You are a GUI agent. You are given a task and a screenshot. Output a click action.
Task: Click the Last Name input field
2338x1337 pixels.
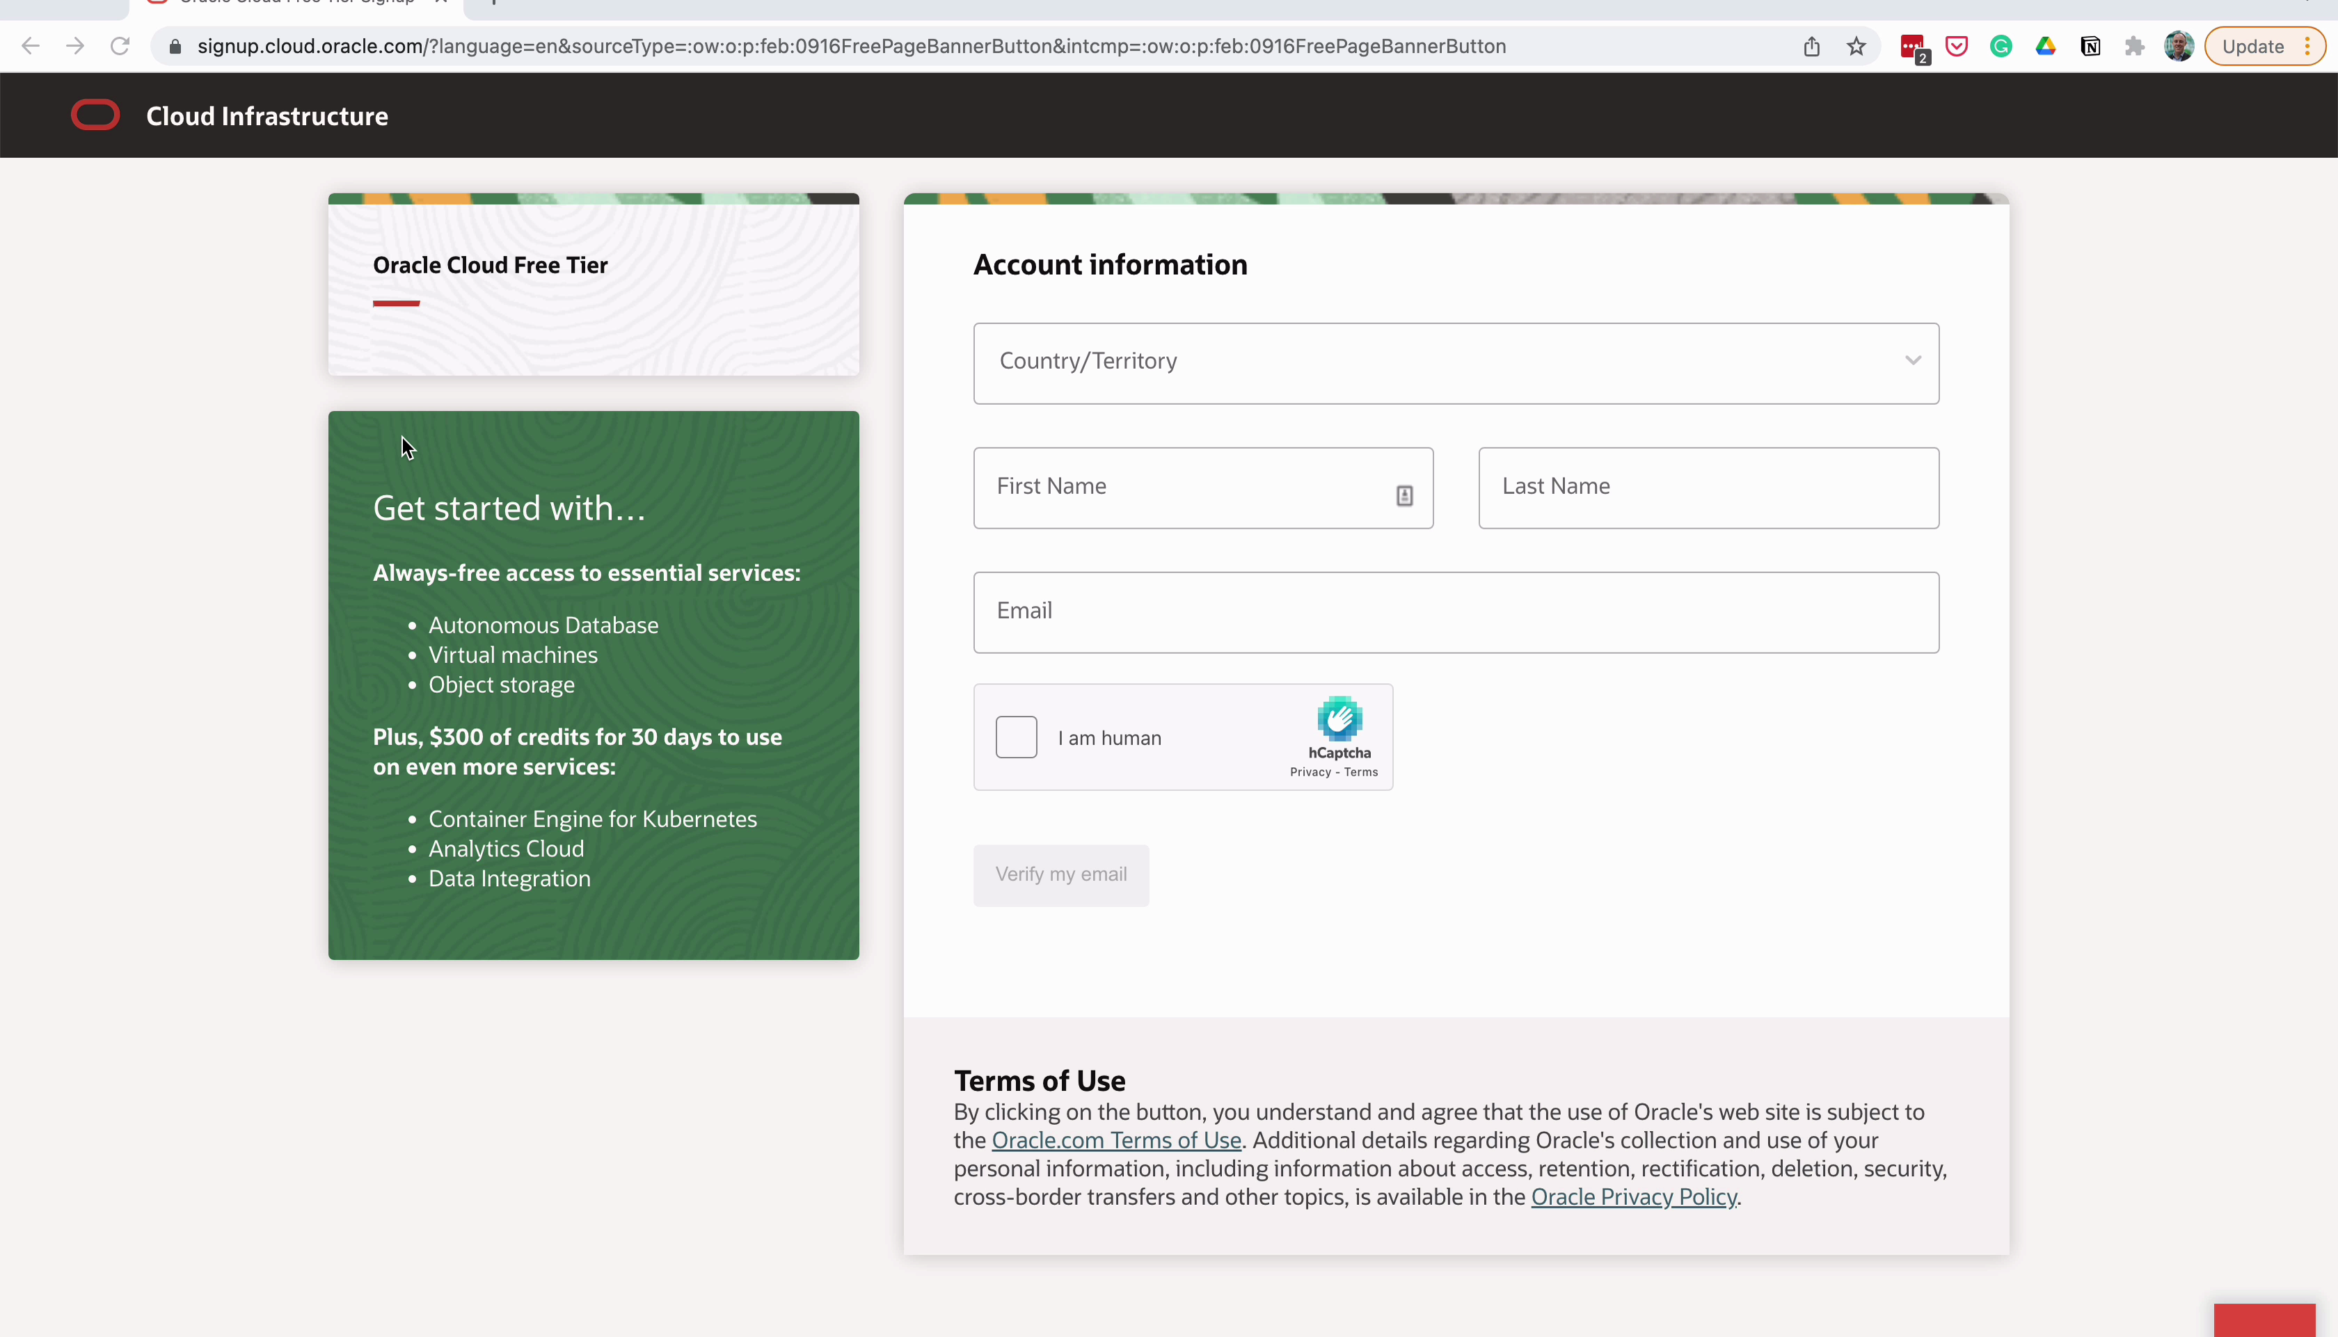coord(1708,488)
